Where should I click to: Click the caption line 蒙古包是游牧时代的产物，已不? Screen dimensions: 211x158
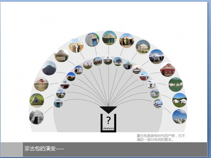coord(161,136)
